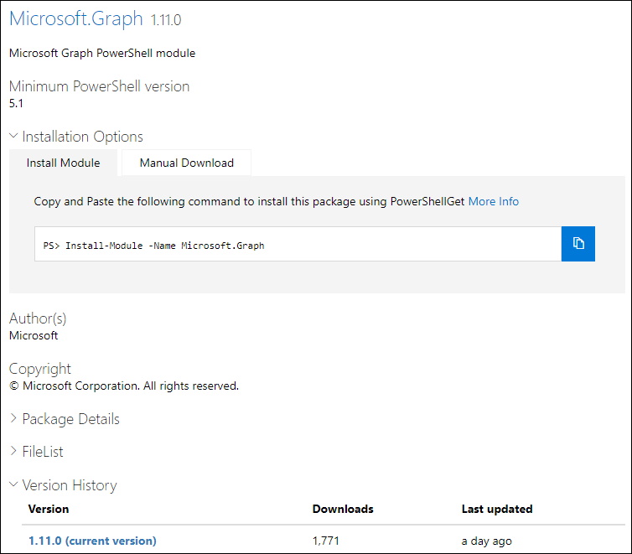Collapse the Installation Options chevron
This screenshot has height=554, width=632.
pyautogui.click(x=13, y=136)
